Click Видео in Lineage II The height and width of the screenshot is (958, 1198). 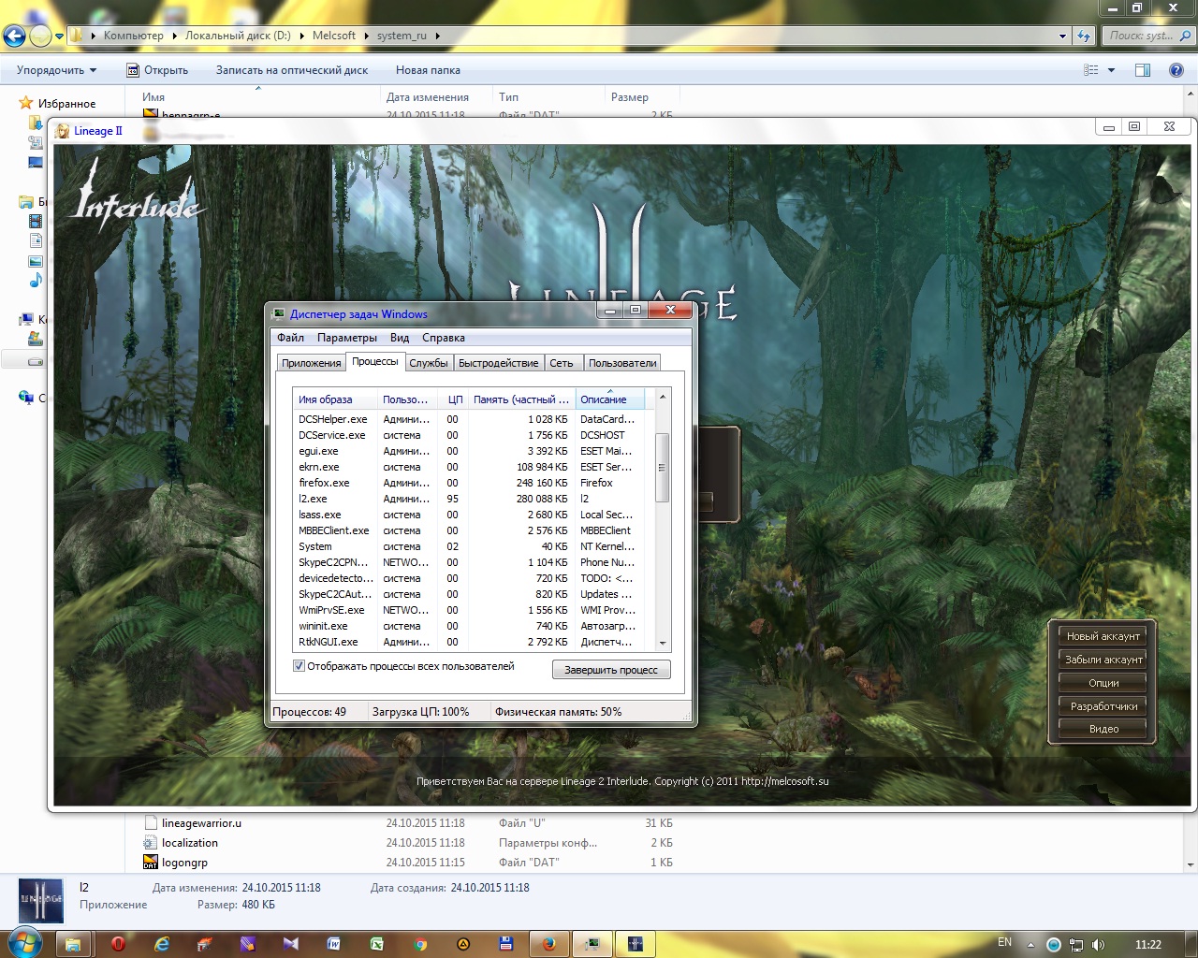[x=1103, y=729]
